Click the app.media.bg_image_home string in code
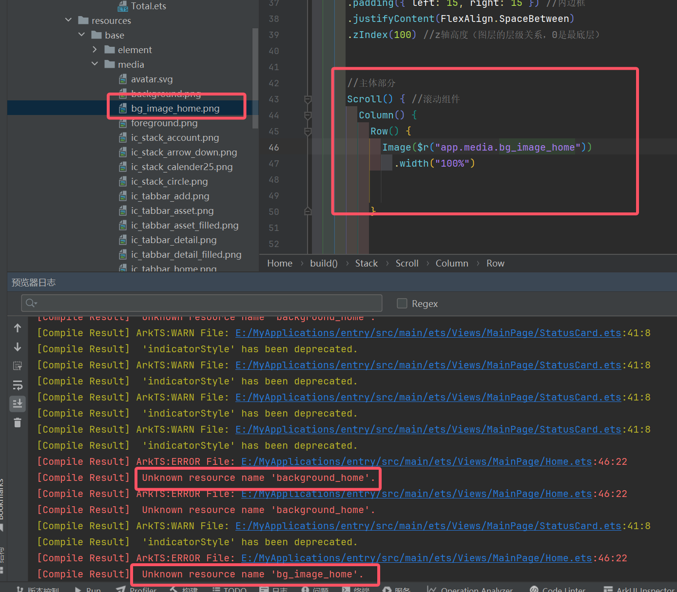677x592 pixels. 507,147
